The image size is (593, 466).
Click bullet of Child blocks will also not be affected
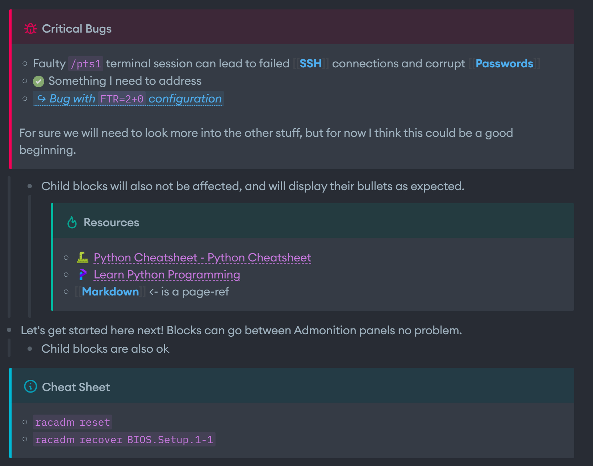[30, 186]
